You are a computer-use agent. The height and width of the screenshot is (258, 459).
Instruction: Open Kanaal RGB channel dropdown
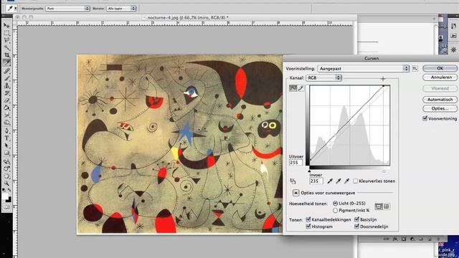point(323,78)
